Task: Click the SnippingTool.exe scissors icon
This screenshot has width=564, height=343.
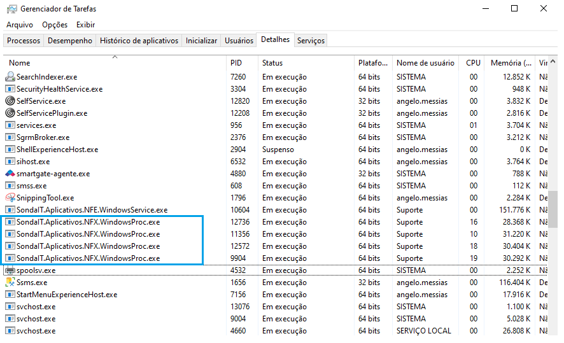Action: (x=10, y=198)
